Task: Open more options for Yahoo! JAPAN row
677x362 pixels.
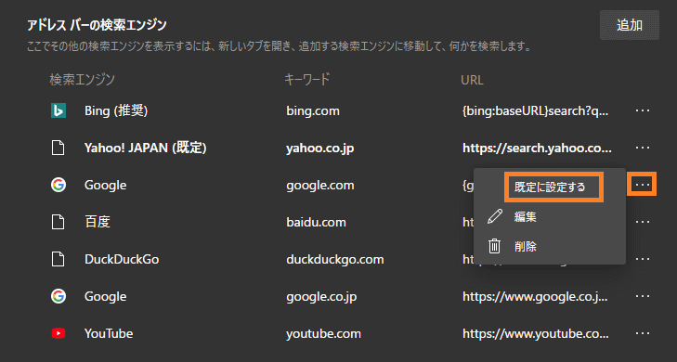Action: (x=643, y=148)
